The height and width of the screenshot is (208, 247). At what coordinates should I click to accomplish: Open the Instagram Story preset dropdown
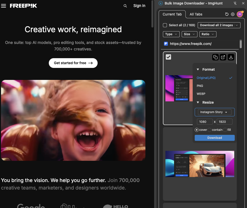tap(214, 112)
